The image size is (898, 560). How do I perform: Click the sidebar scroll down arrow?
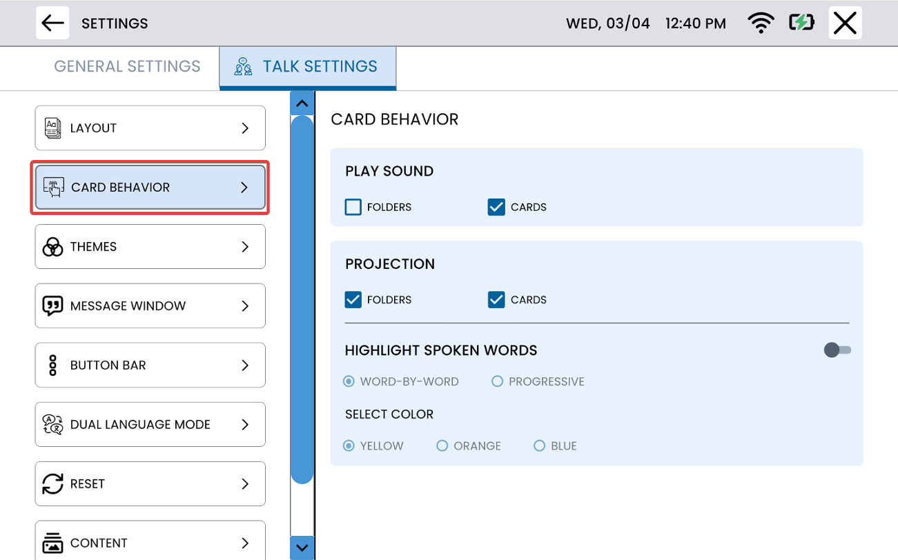302,548
